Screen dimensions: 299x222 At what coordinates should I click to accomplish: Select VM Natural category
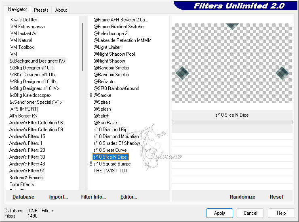21,40
